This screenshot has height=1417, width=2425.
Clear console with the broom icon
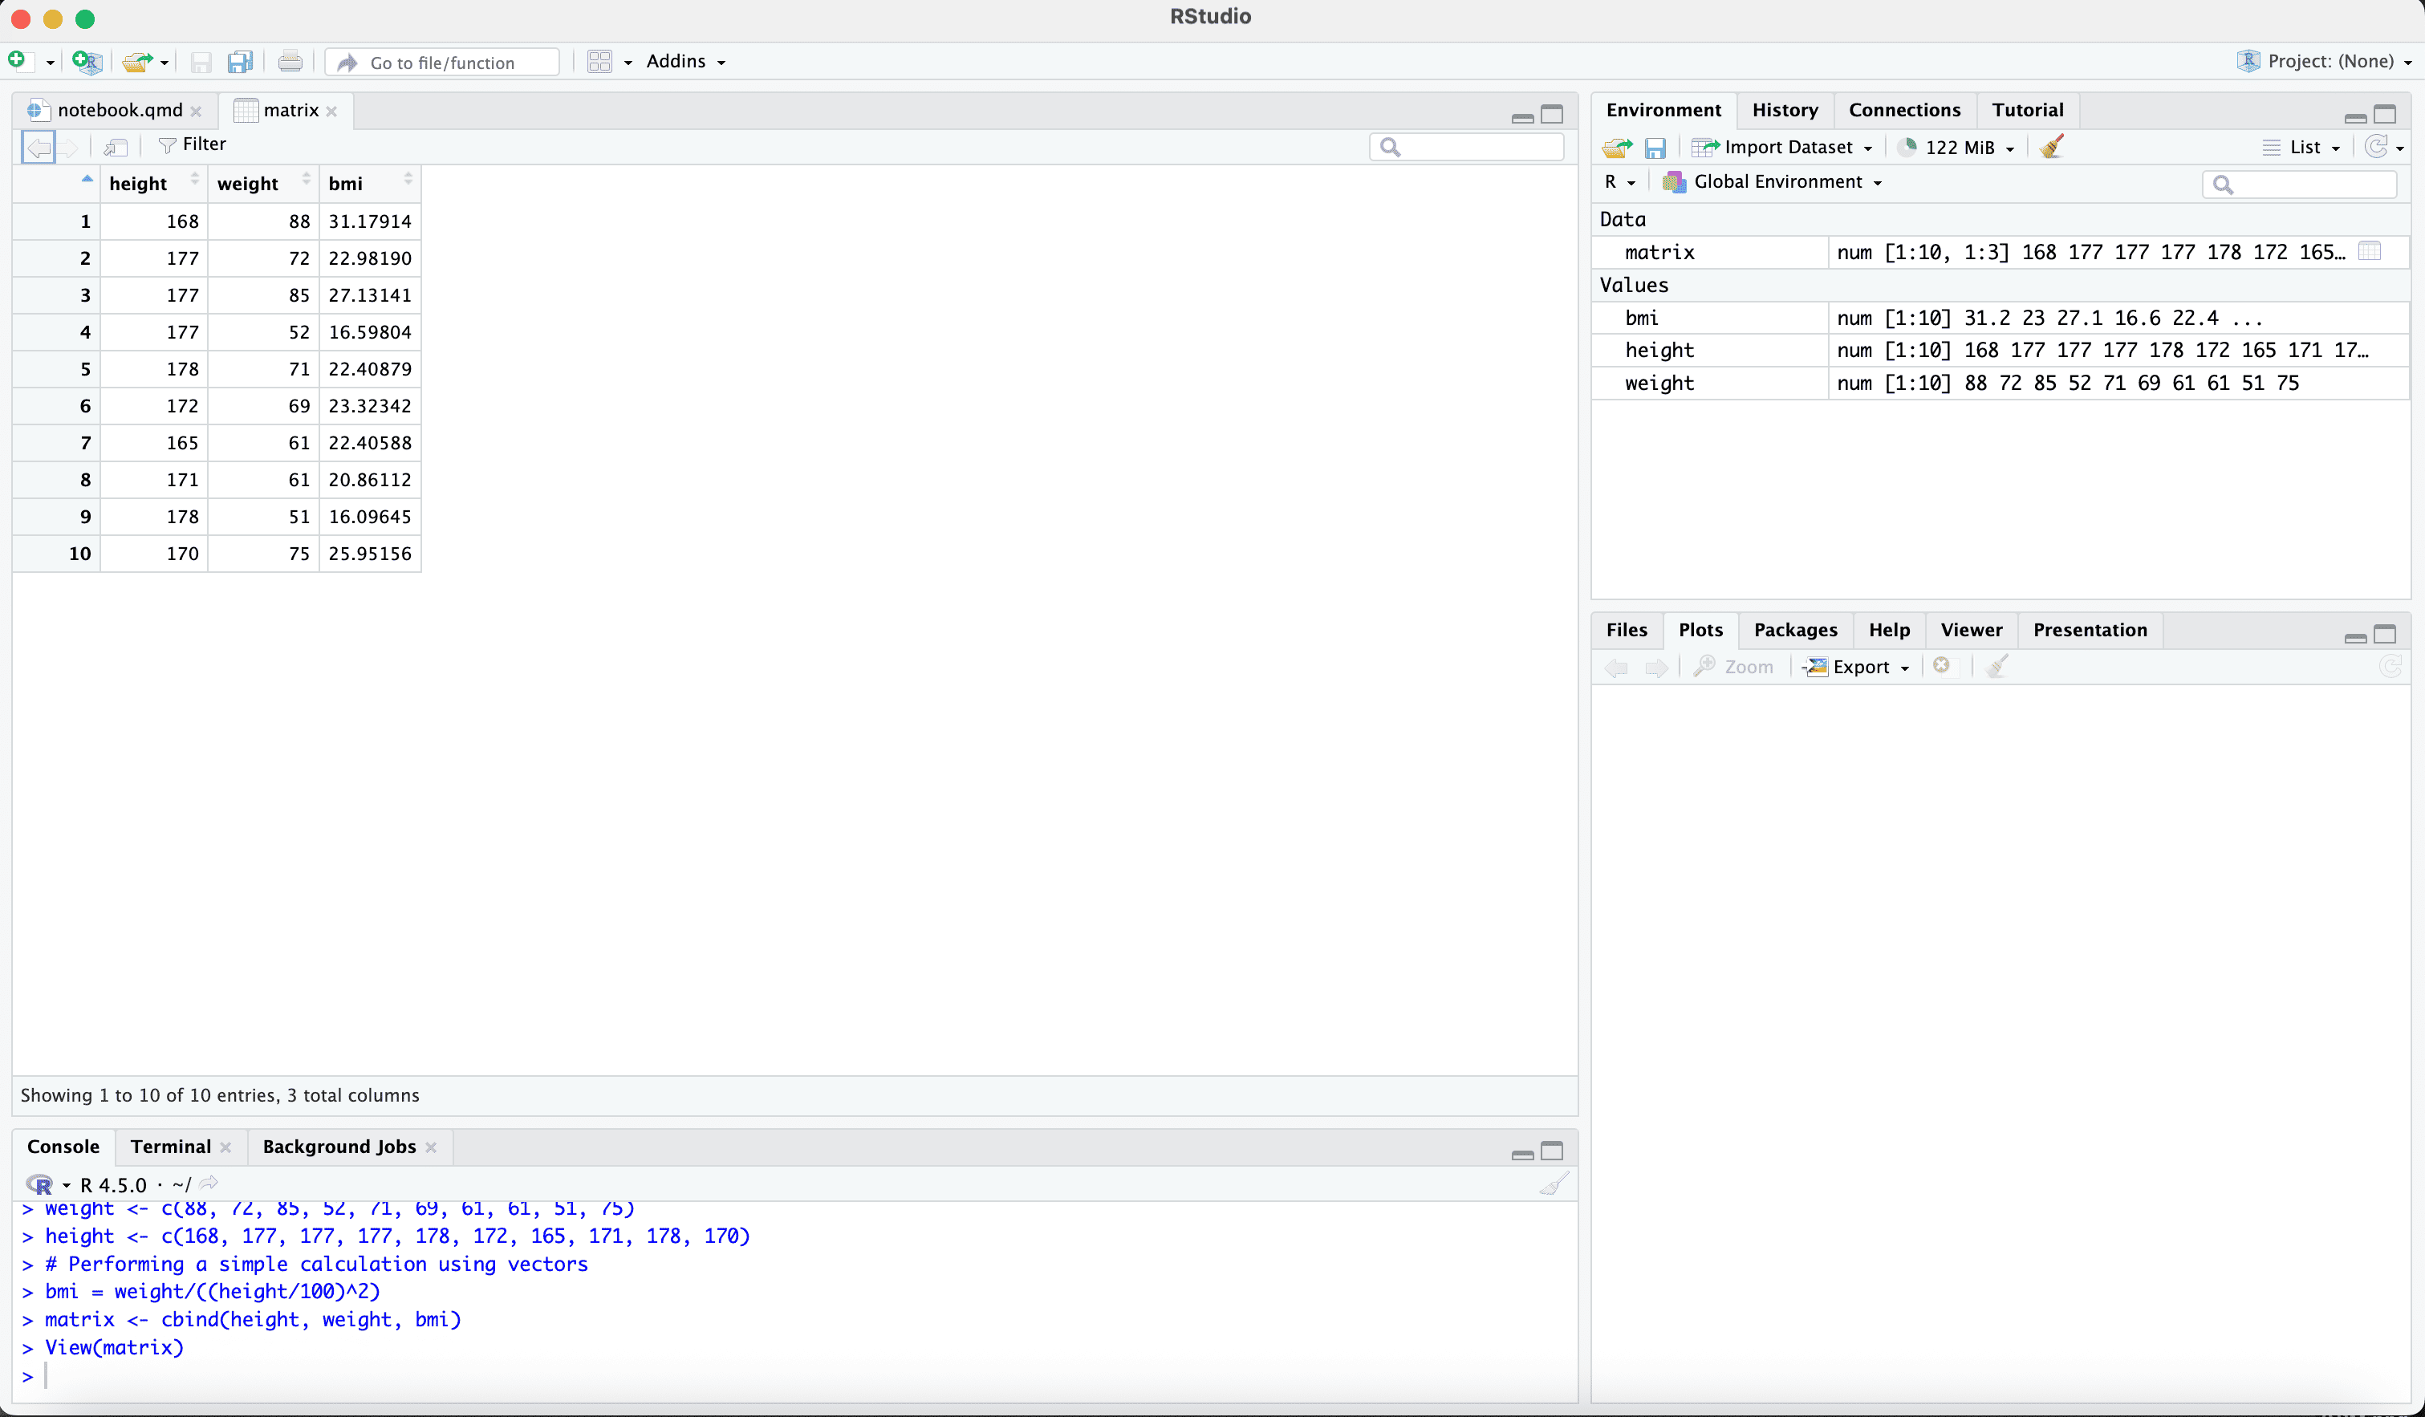(x=1554, y=1184)
